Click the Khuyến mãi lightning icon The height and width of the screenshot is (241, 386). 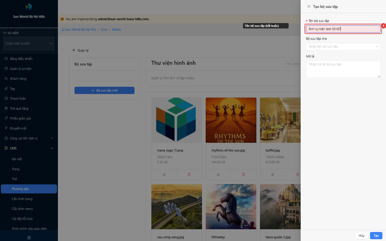coord(6,128)
